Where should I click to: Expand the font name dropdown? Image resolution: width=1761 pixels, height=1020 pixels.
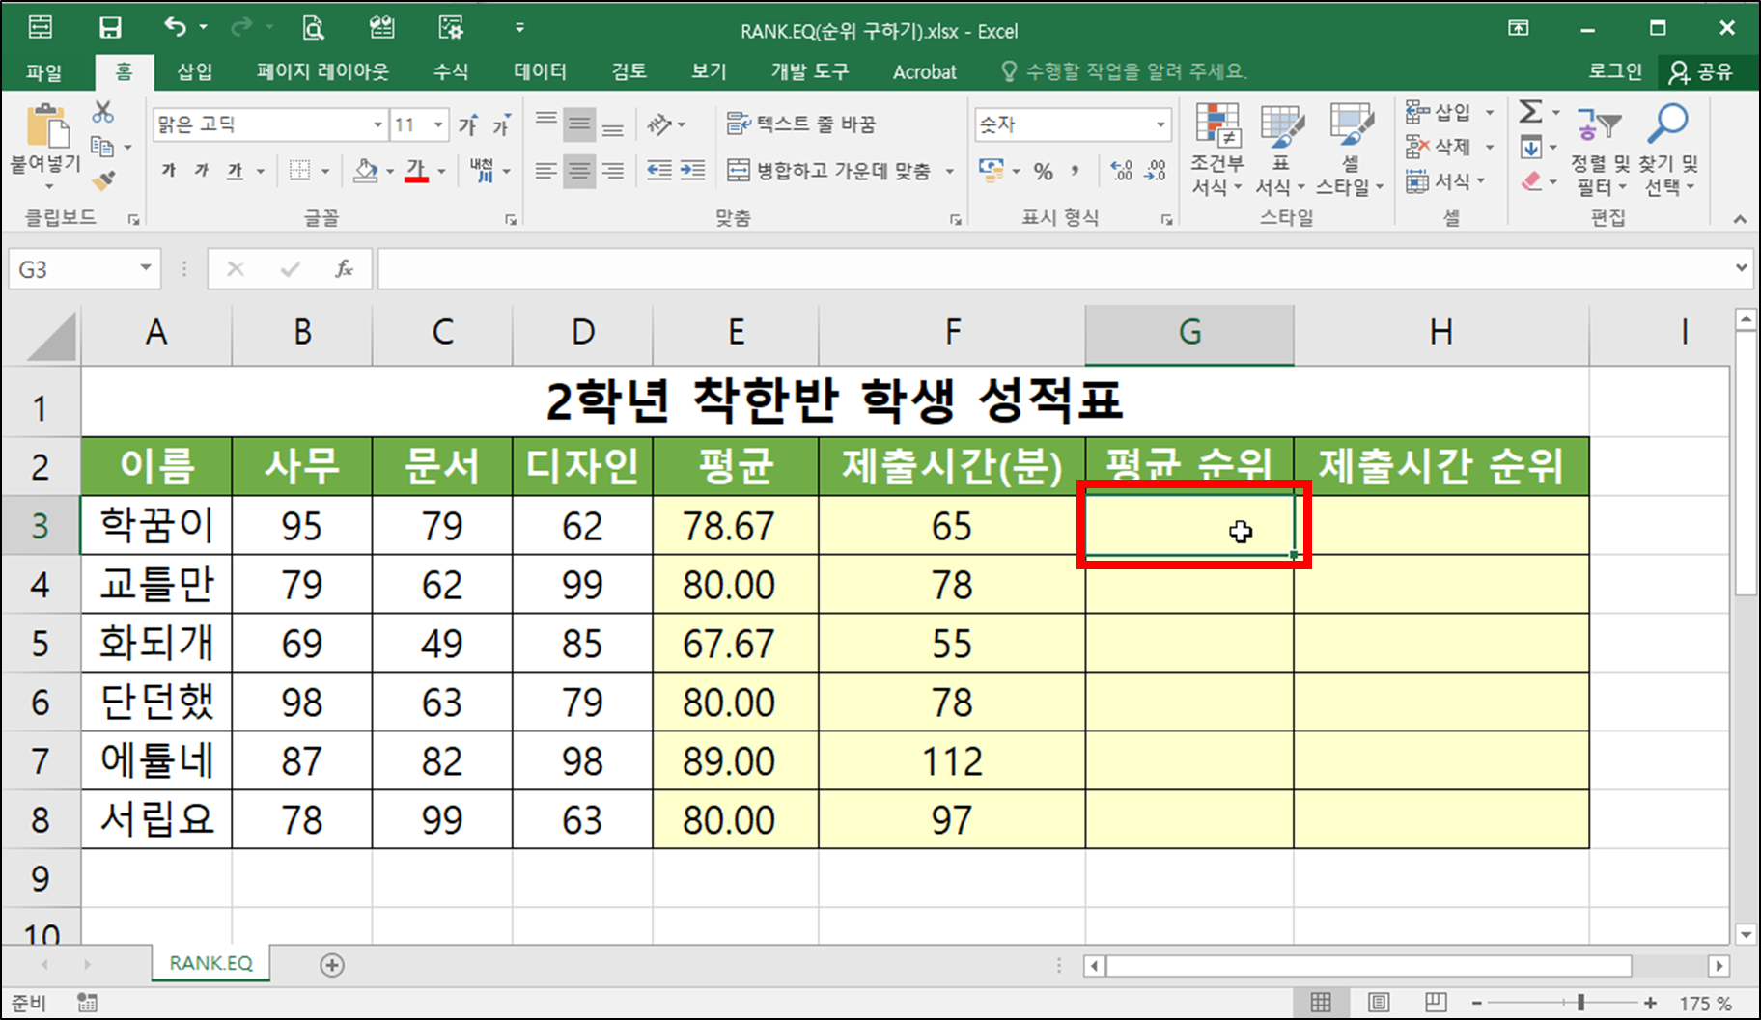[377, 124]
